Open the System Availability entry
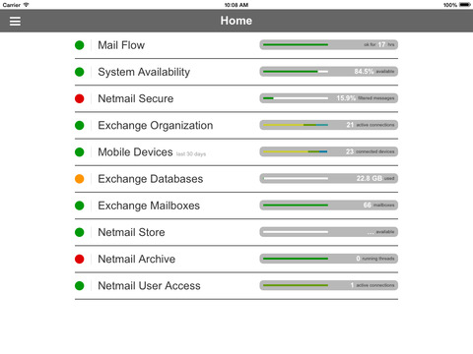The height and width of the screenshot is (354, 473). 236,72
